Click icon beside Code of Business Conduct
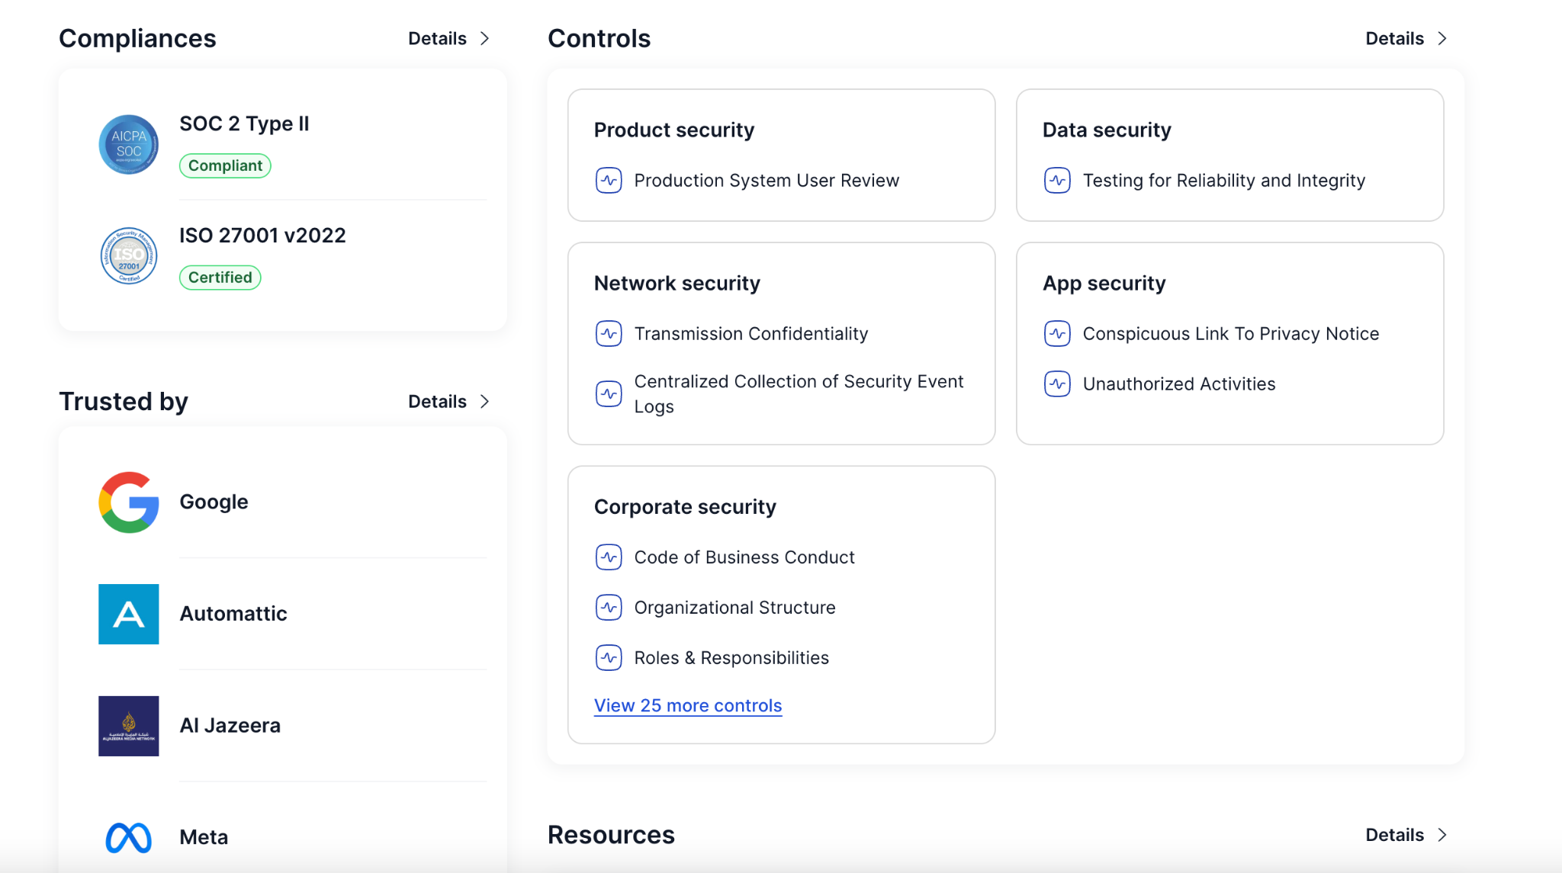Screen dimensions: 1562x873 [609, 557]
